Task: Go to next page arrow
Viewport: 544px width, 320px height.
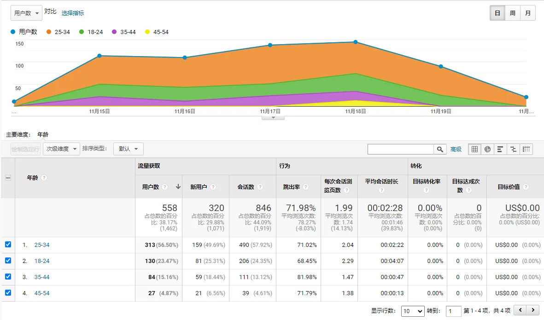Action: 533,310
